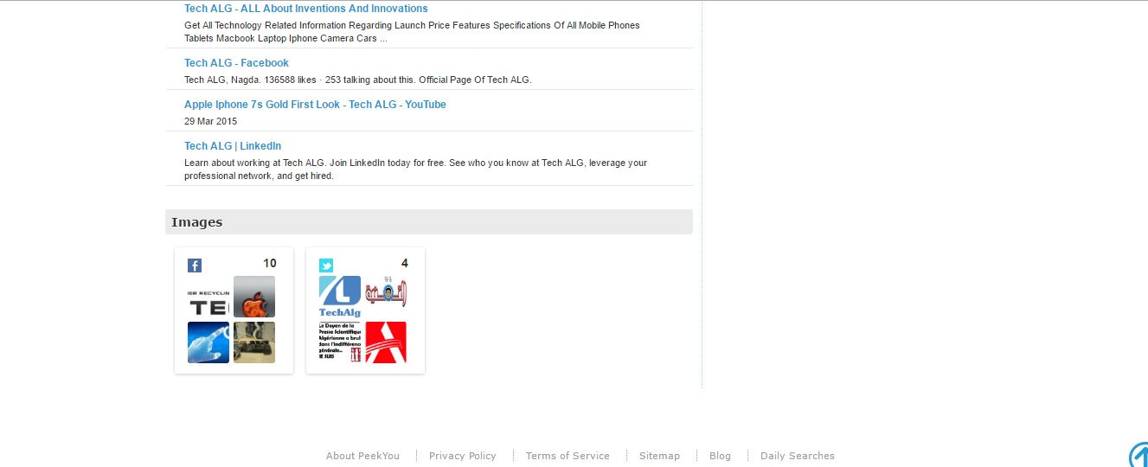
Task: Open the 'Tech ALG - Facebook' result
Action: 236,63
